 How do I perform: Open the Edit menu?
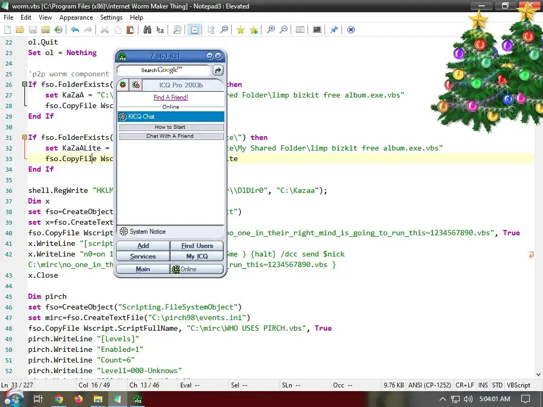[25, 17]
